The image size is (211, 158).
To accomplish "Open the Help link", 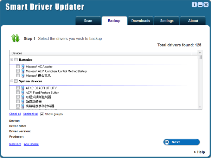I will (x=199, y=152).
